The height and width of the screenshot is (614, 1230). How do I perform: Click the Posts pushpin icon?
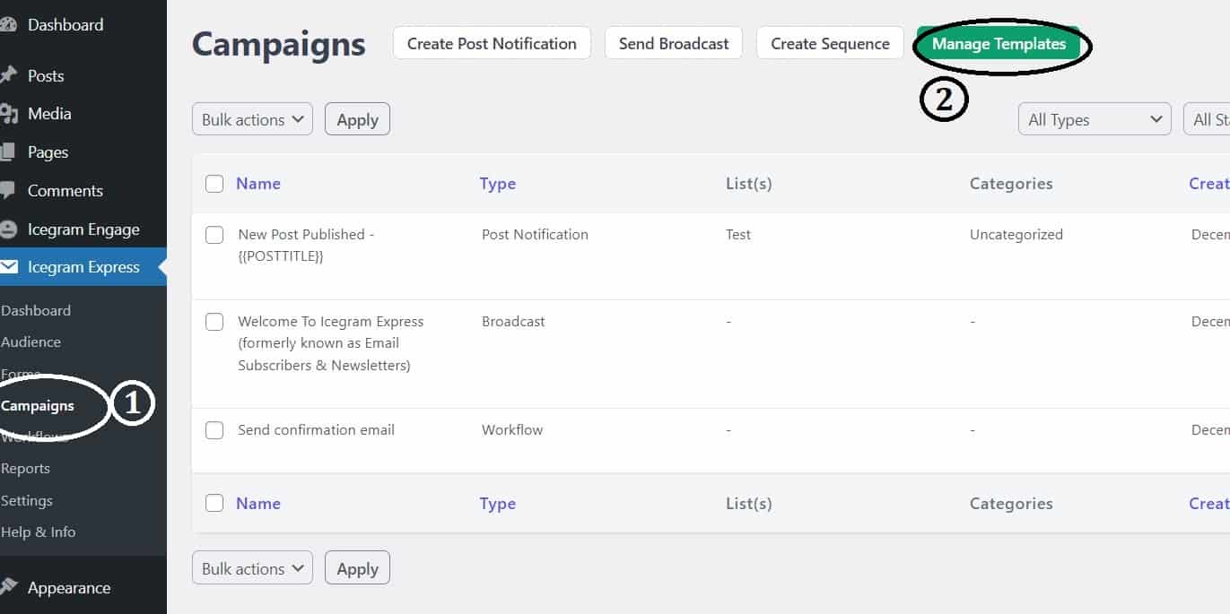pyautogui.click(x=7, y=75)
